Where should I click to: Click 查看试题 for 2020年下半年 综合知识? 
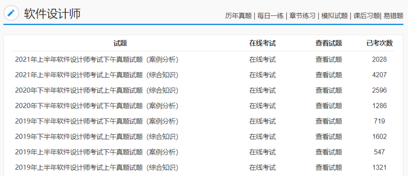pos(329,90)
